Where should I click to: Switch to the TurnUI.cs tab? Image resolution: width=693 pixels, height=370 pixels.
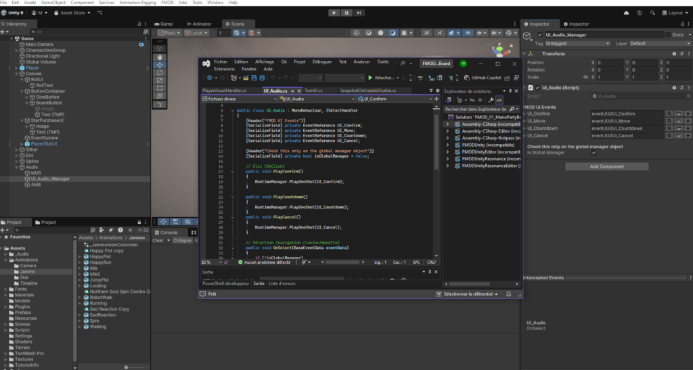pyautogui.click(x=314, y=90)
